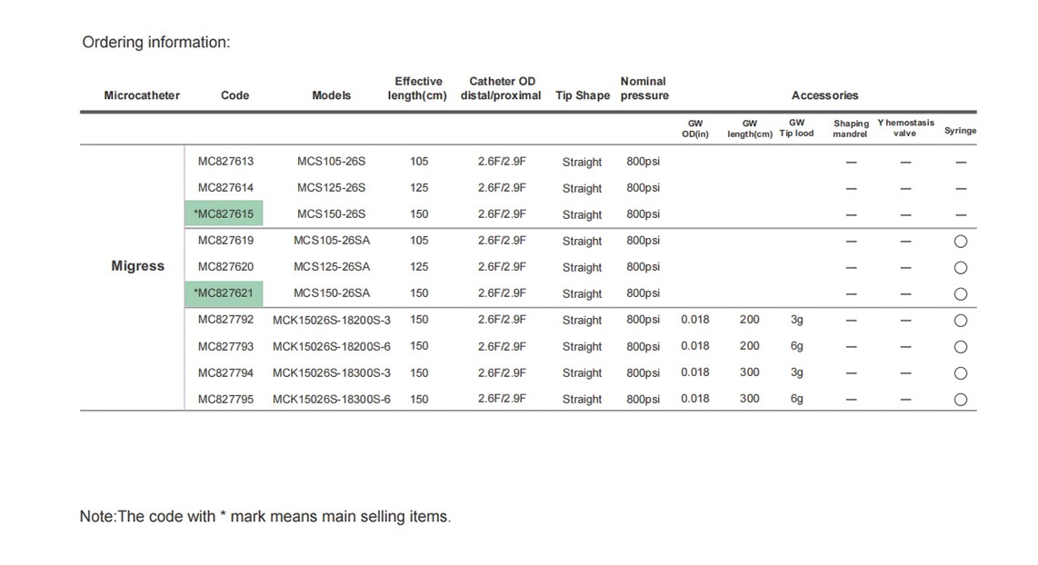The width and height of the screenshot is (1038, 565).
Task: Click the Syringe circle in row MC827794
Action: pyautogui.click(x=960, y=373)
